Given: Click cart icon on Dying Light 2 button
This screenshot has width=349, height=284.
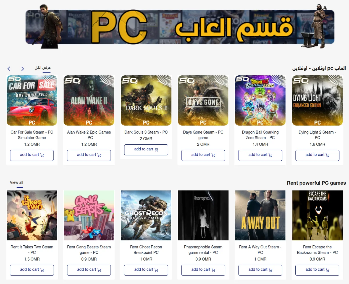Looking at the screenshot, I should [x=327, y=155].
